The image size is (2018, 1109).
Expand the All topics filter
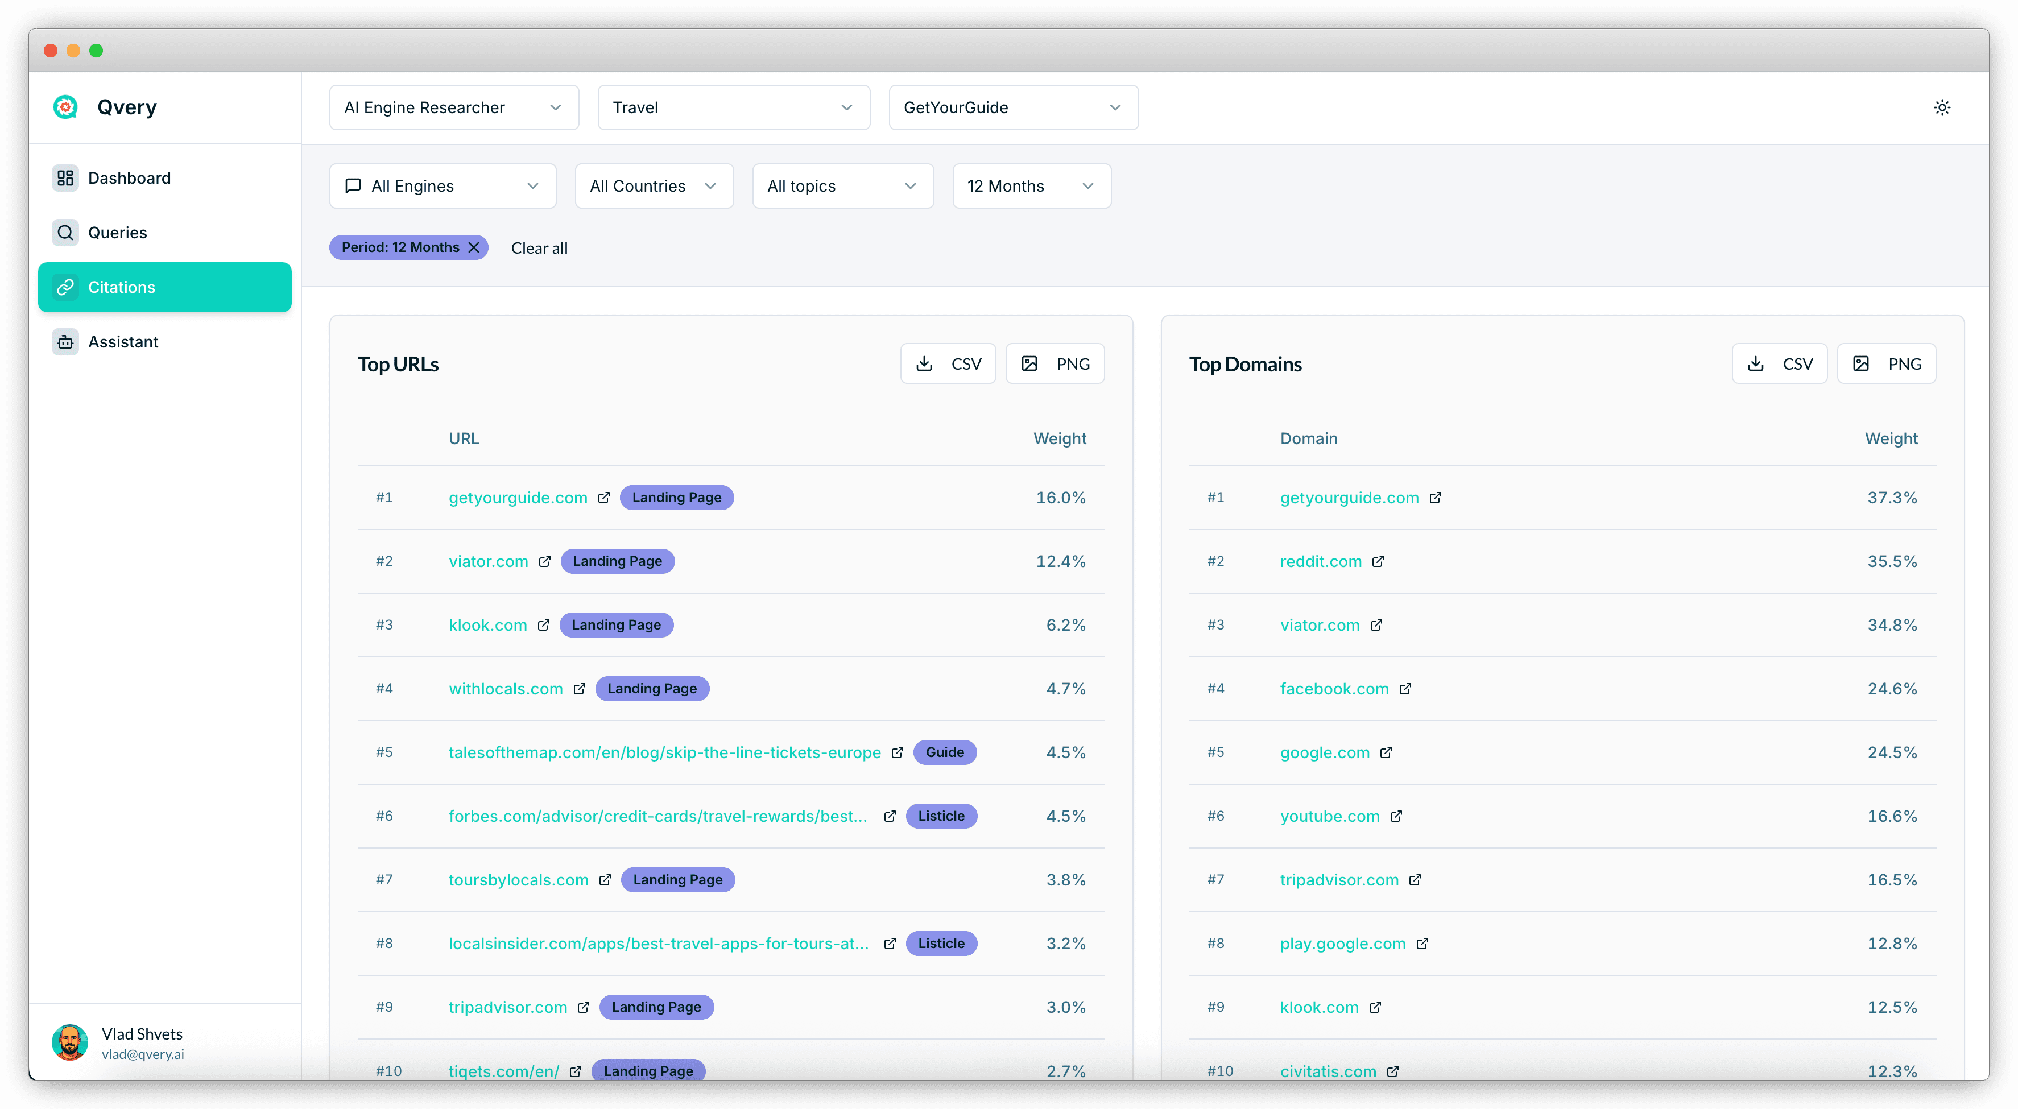(843, 185)
